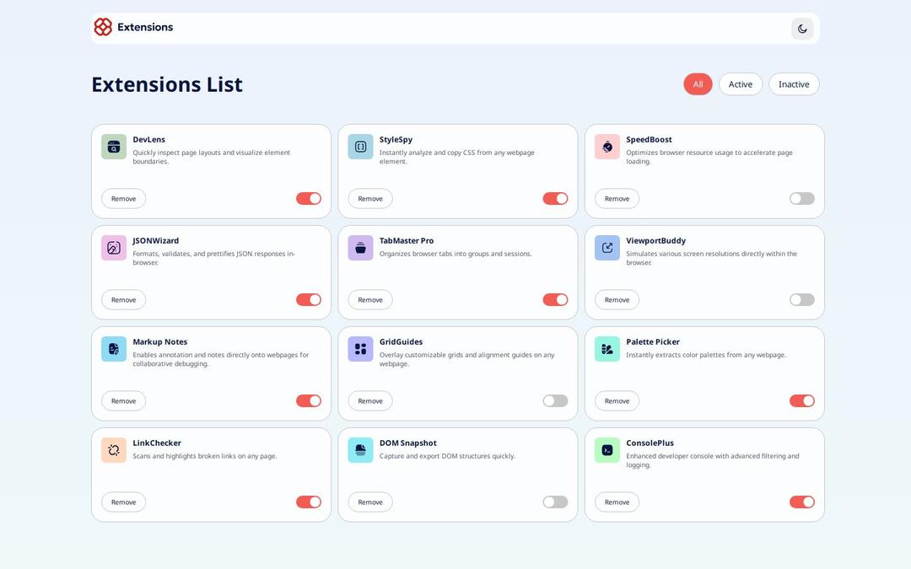Show only Active extensions
This screenshot has height=569, width=911.
click(x=741, y=84)
